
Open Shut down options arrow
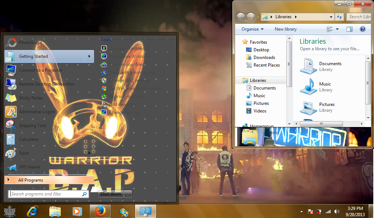pyautogui.click(x=128, y=194)
